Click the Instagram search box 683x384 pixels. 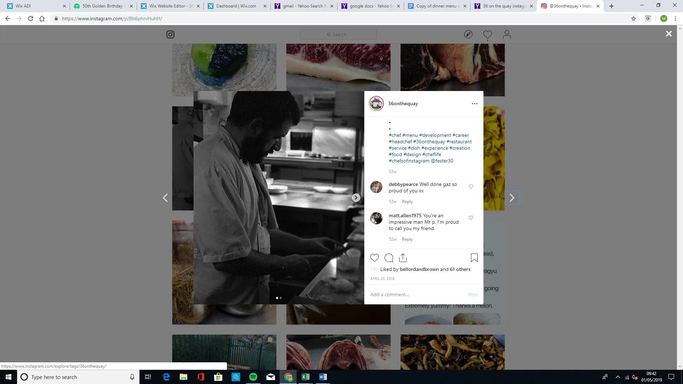tap(338, 34)
